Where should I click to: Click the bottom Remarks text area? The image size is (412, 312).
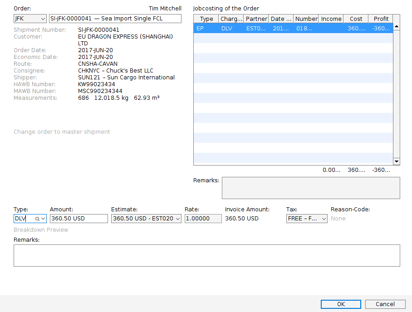(206, 255)
